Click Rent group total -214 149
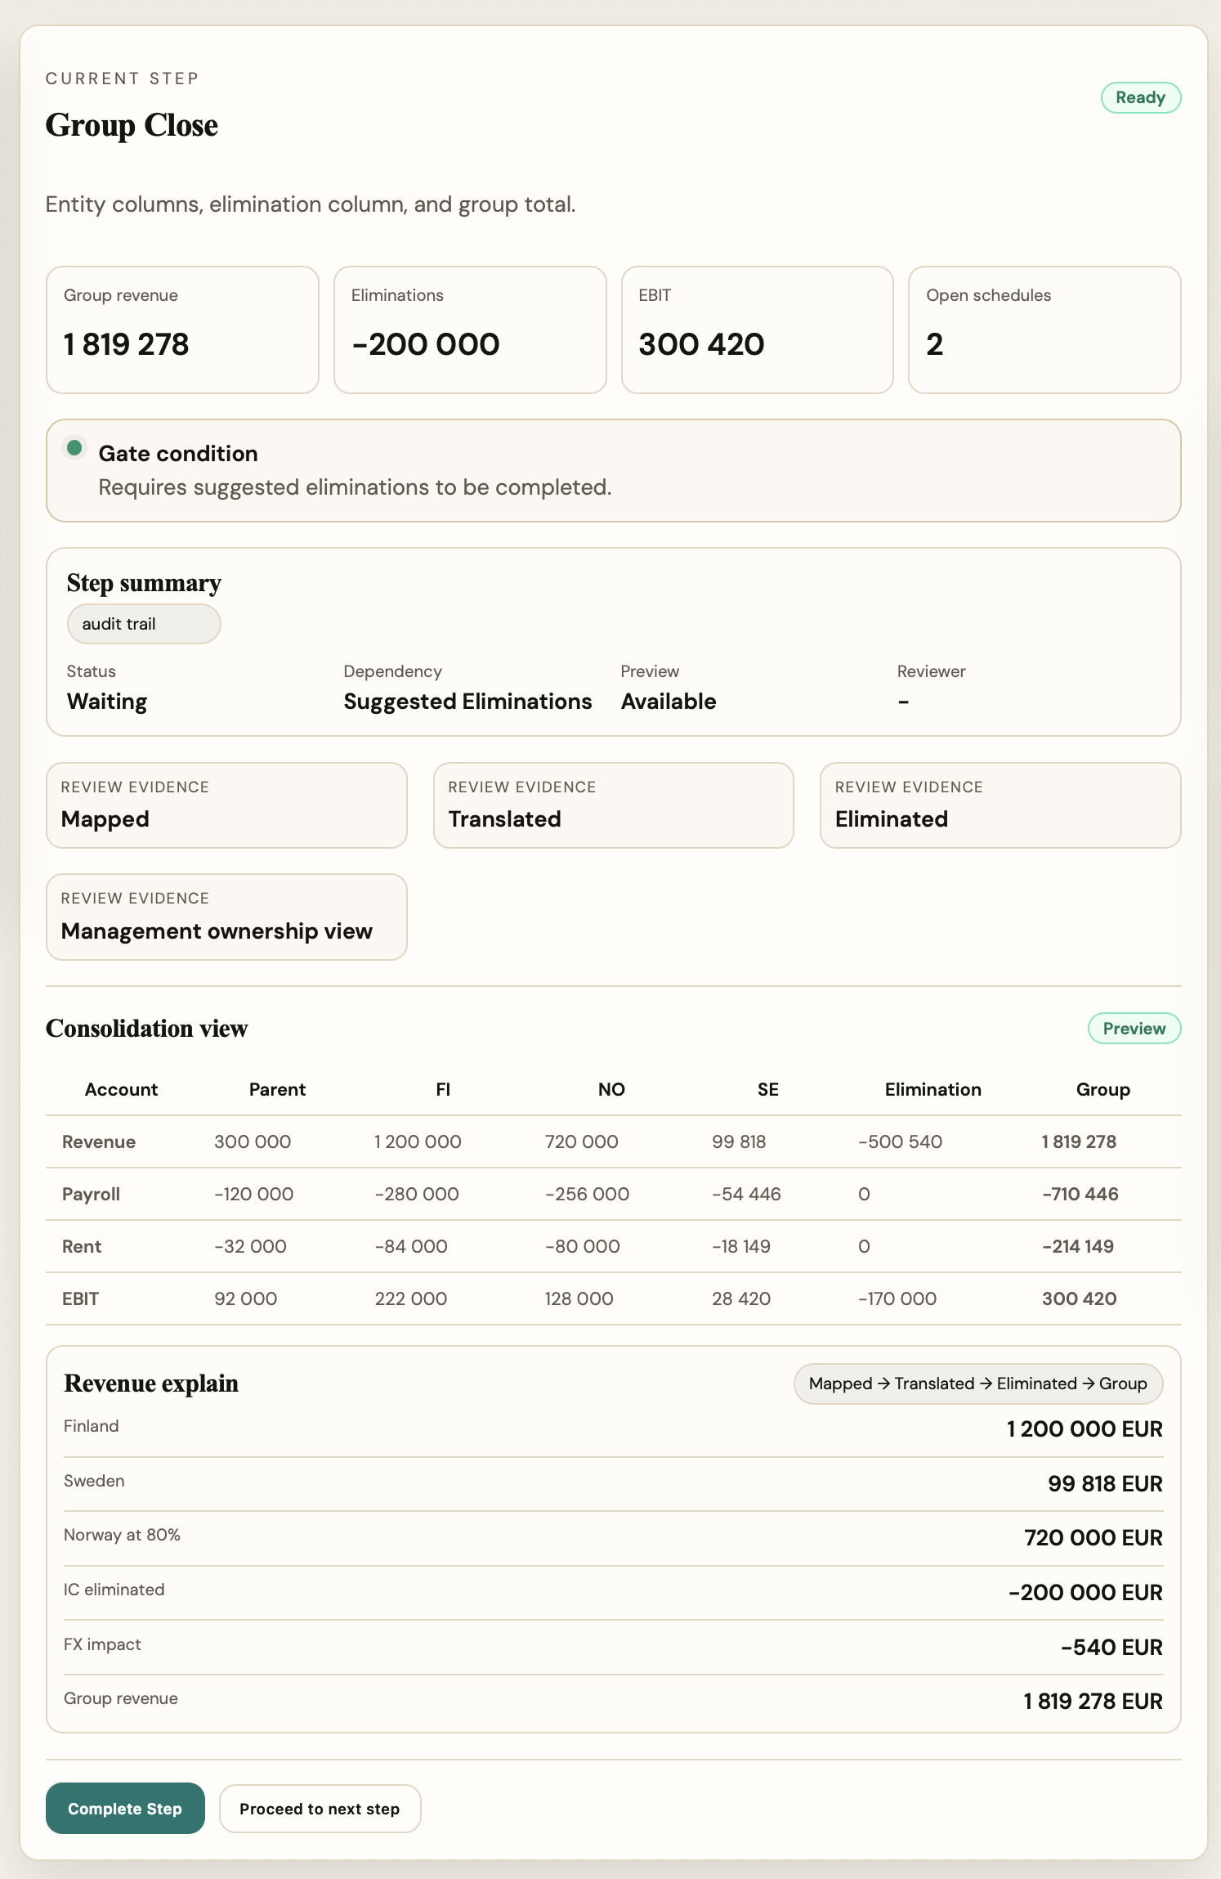This screenshot has width=1221, height=1879. (1077, 1246)
